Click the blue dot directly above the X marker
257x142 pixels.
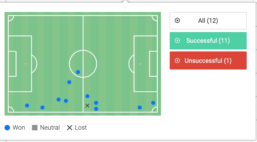[x=87, y=96]
